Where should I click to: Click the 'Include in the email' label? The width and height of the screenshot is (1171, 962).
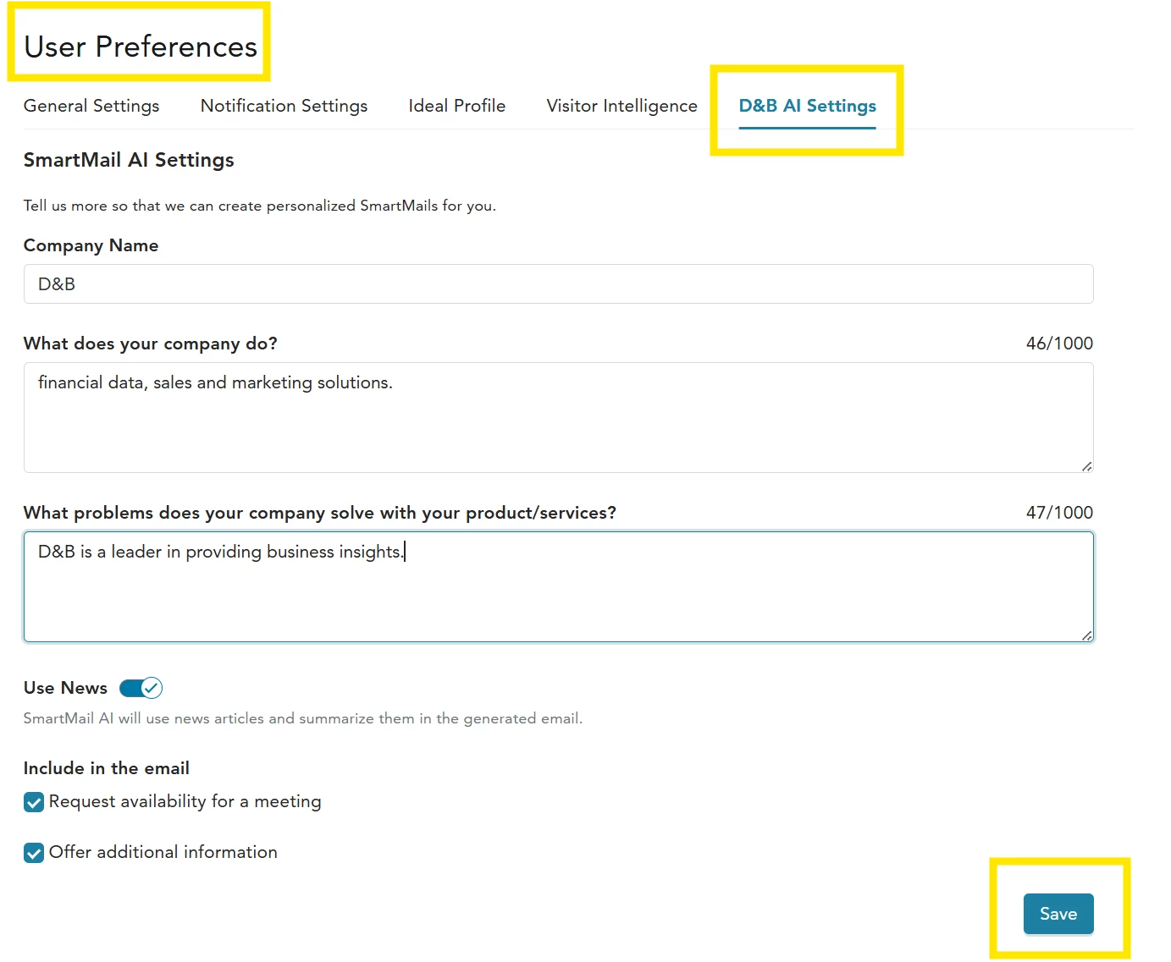(x=107, y=768)
